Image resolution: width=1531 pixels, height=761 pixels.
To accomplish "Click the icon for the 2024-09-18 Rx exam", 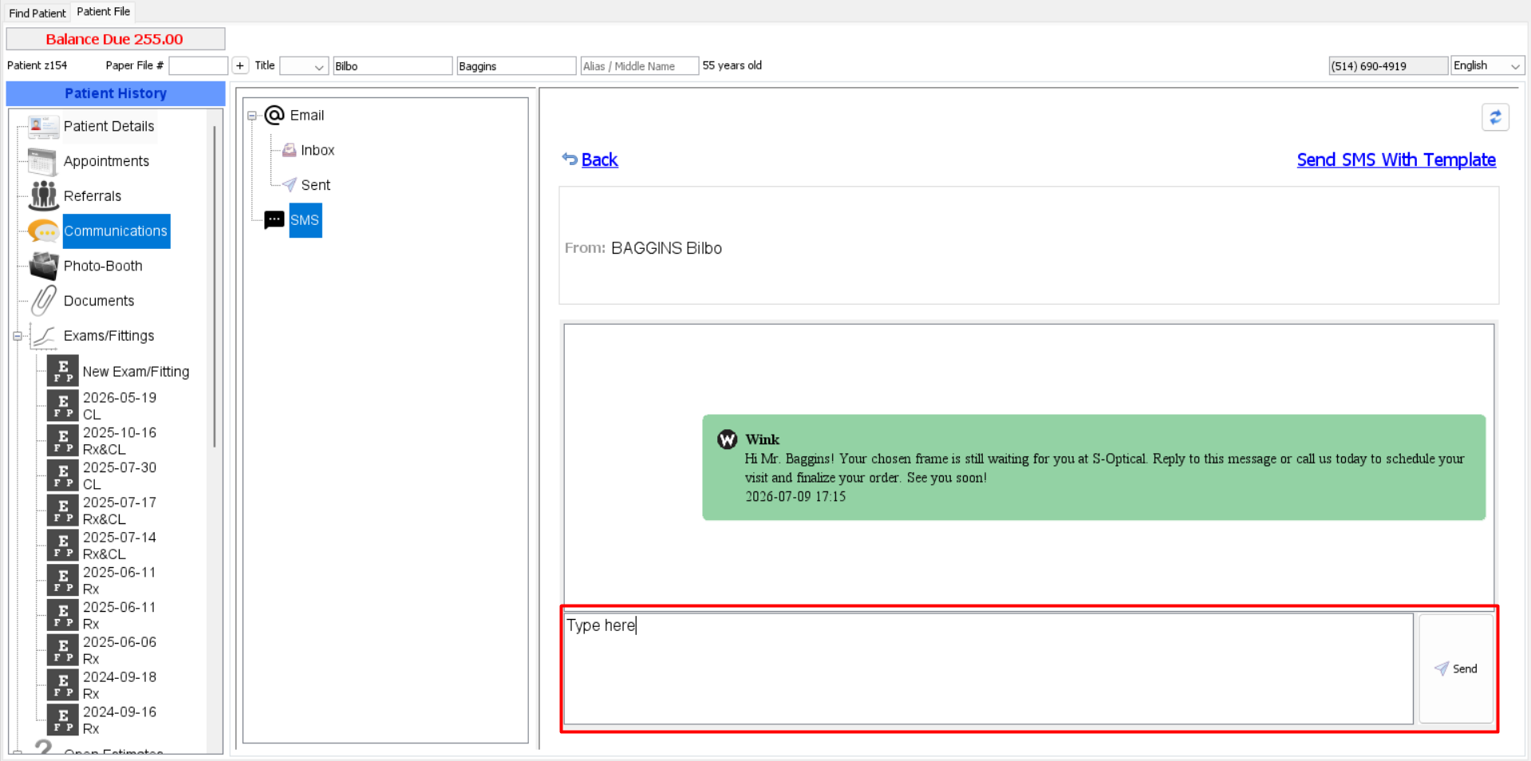I will click(62, 685).
